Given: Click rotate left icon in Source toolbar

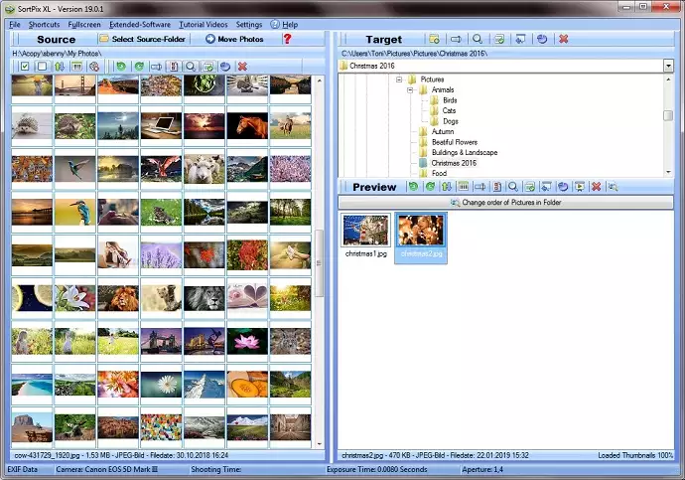Looking at the screenshot, I should coord(121,67).
